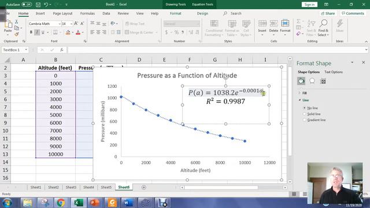Open the Font Color dropdown arrow
Screen dimensions: 370x208
coord(83,32)
